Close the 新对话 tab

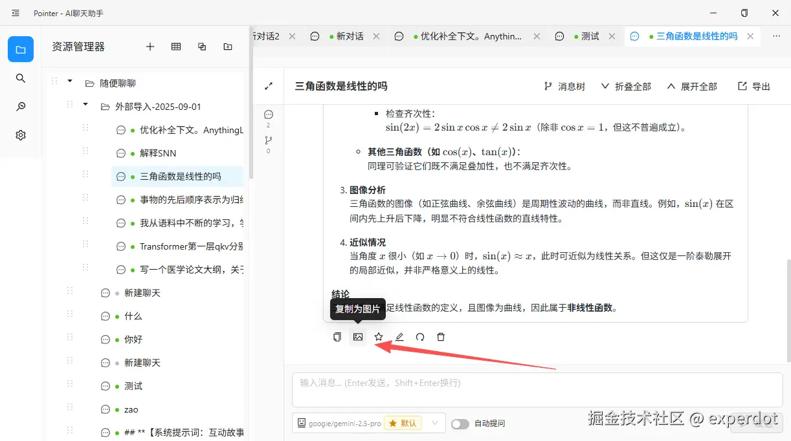pyautogui.click(x=376, y=36)
